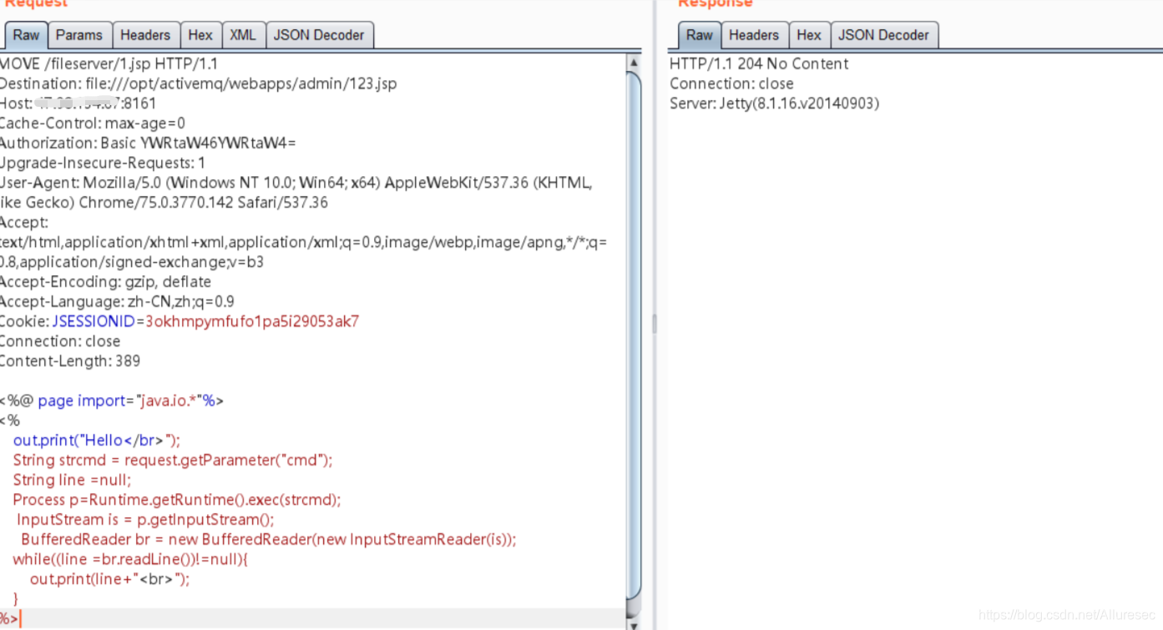Click the User-Agent: Mozilla/5.0 line

pos(296,183)
